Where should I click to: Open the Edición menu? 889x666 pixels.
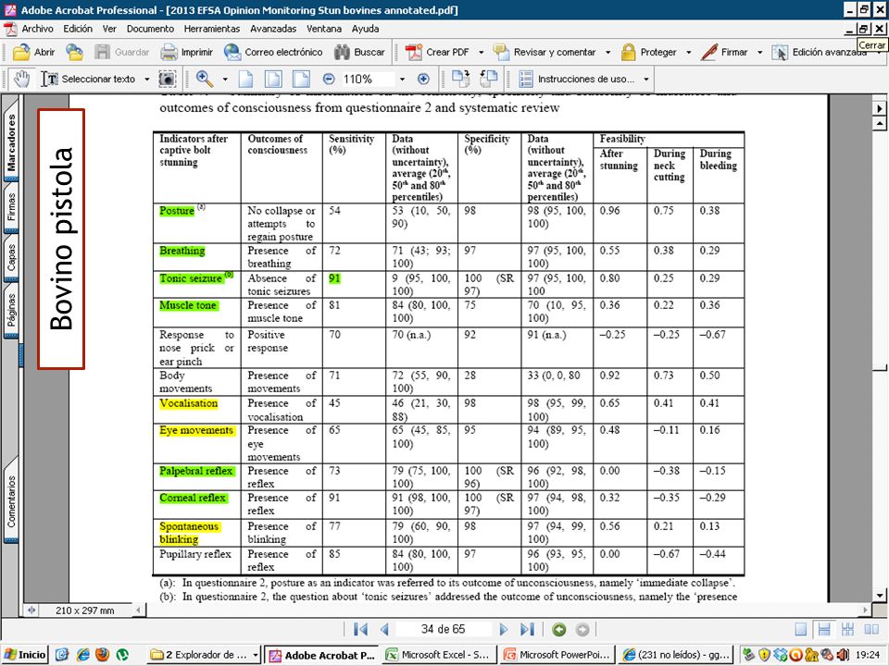tap(78, 29)
